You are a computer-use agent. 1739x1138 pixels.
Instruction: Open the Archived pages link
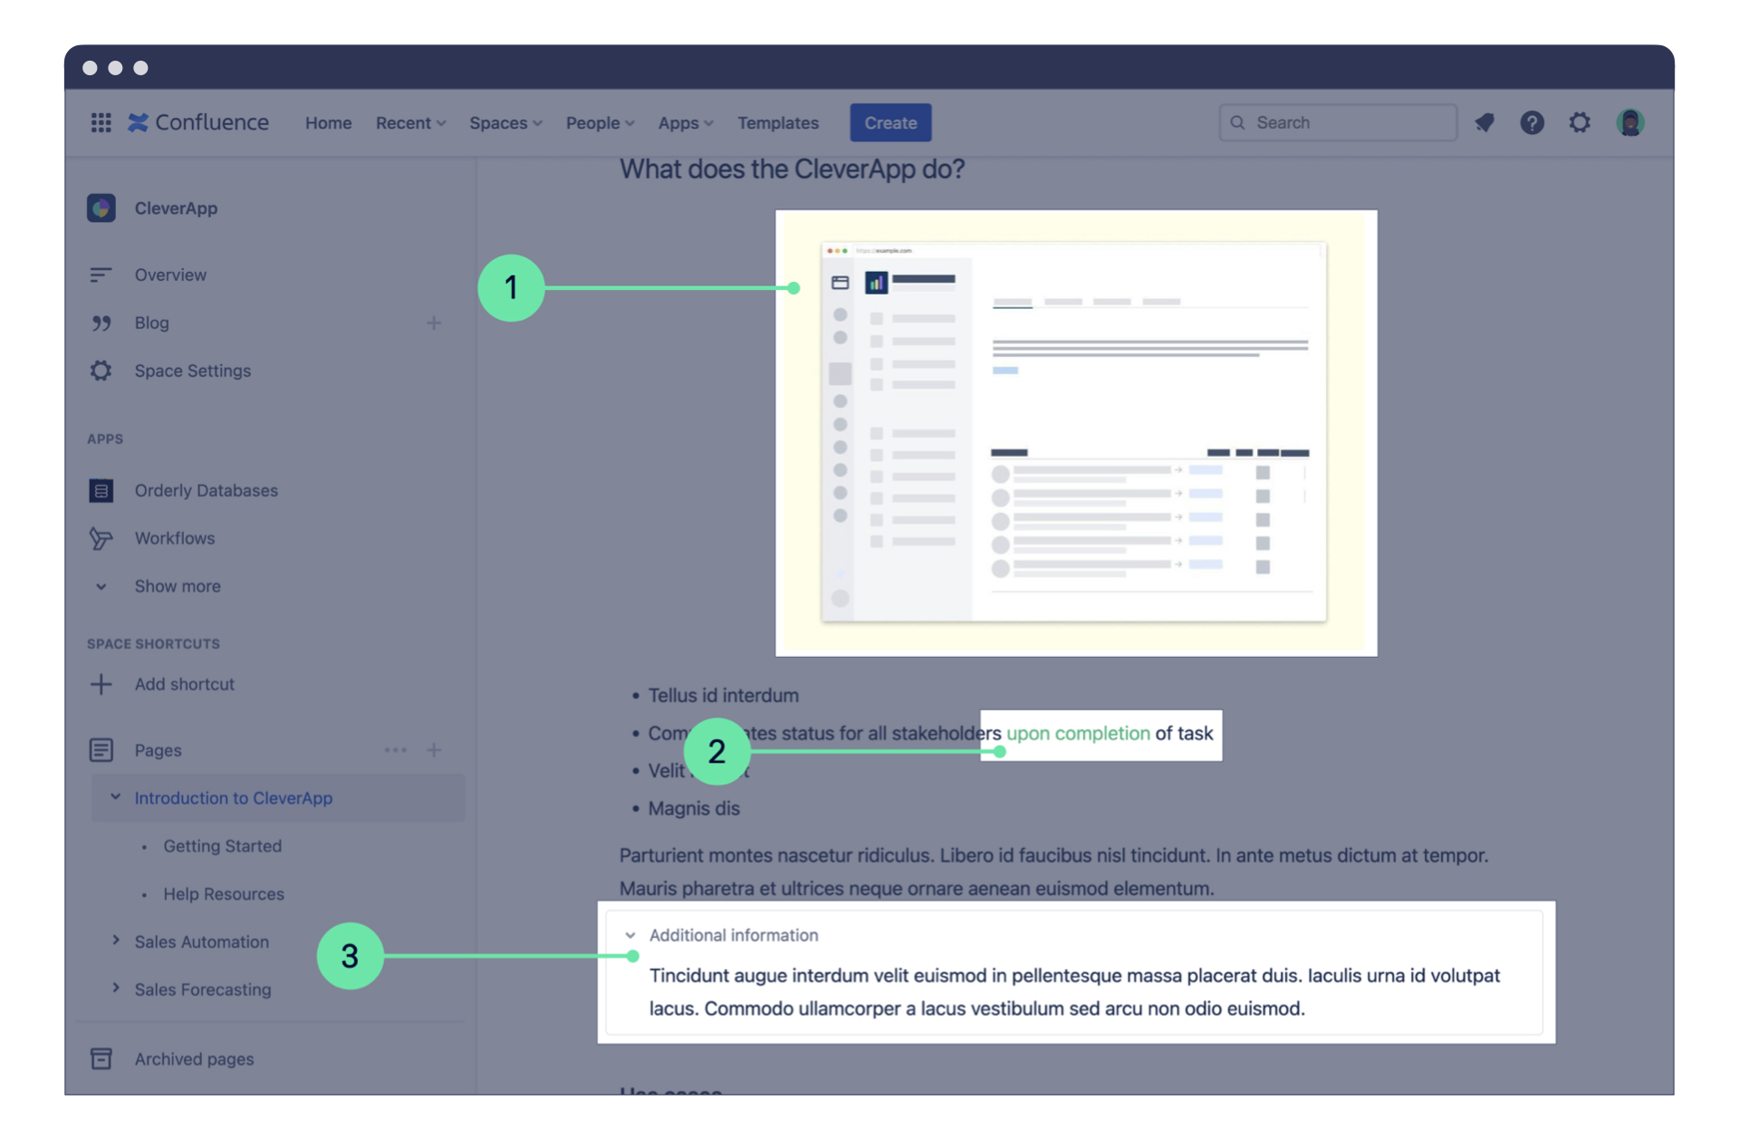click(194, 1059)
